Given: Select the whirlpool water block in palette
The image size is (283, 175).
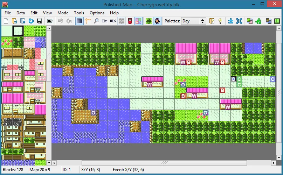Looking at the screenshot, I should click(40, 42).
